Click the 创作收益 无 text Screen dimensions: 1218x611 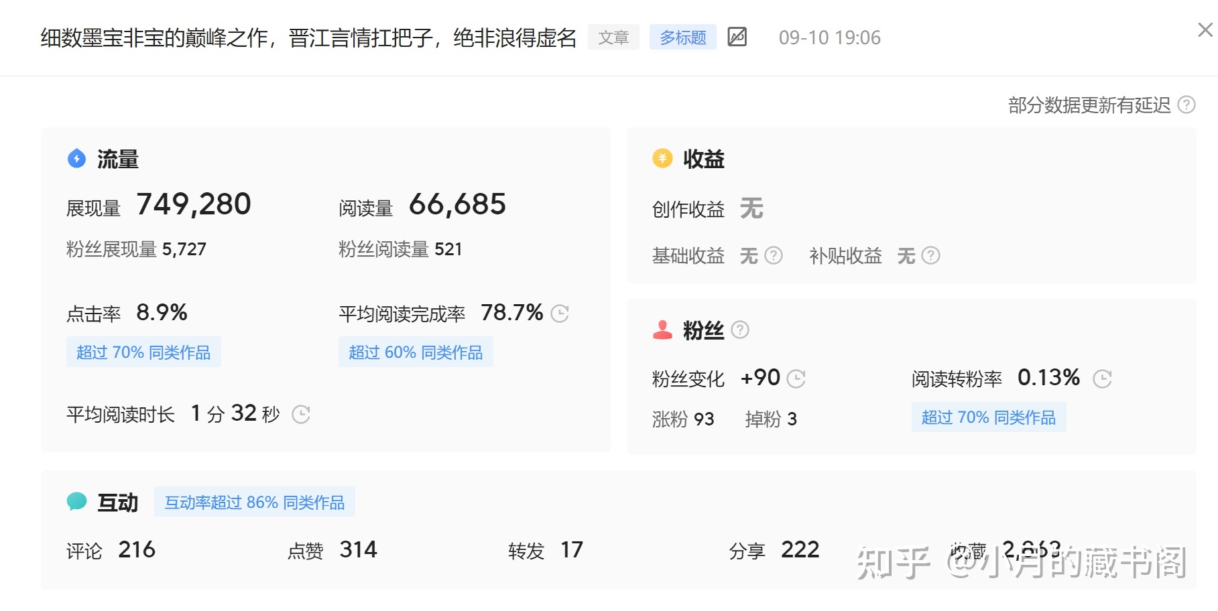tap(708, 209)
